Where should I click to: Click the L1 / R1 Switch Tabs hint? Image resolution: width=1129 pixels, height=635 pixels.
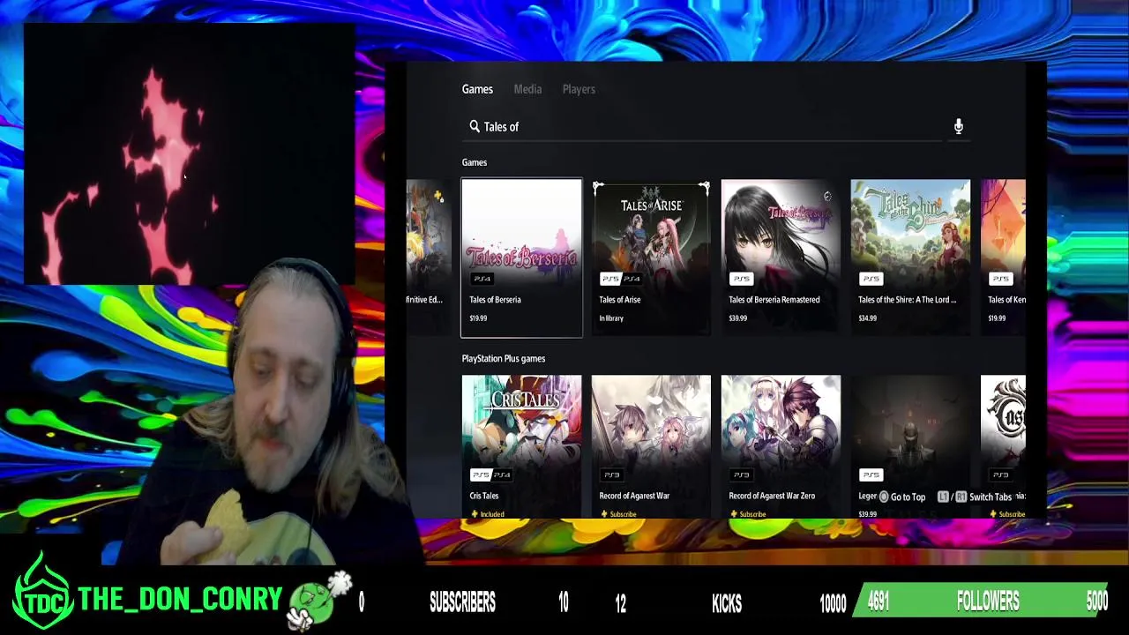pyautogui.click(x=974, y=497)
